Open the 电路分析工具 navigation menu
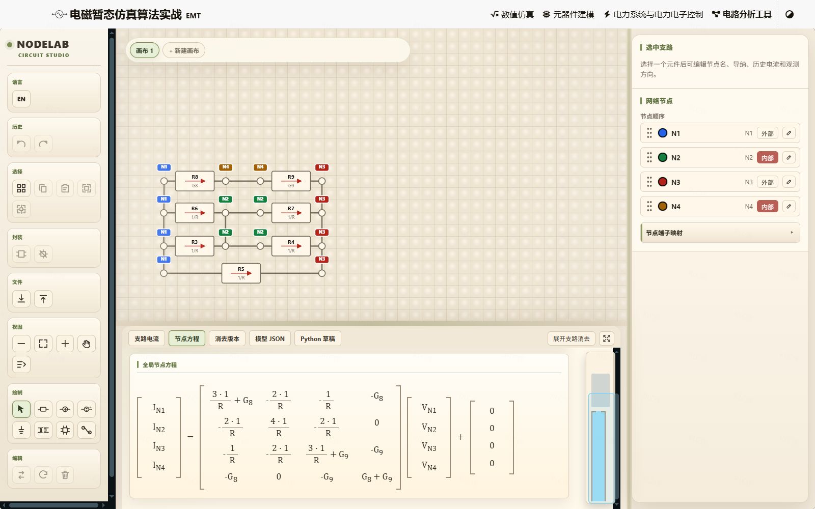This screenshot has height=509, width=815. (742, 14)
